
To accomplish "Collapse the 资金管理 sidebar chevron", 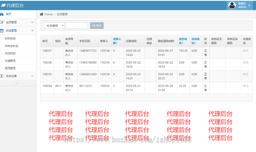I will click(x=32, y=31).
